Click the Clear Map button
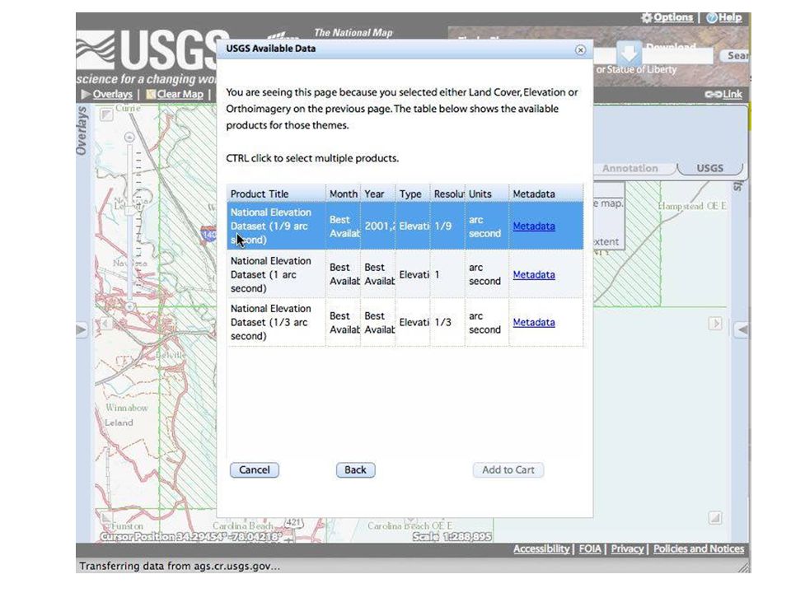 pos(175,94)
